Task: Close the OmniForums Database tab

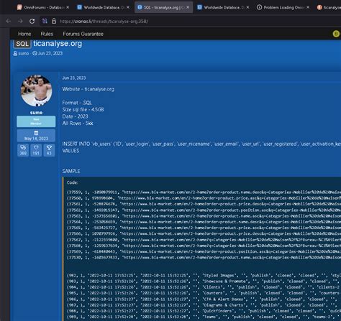Action: click(x=68, y=7)
